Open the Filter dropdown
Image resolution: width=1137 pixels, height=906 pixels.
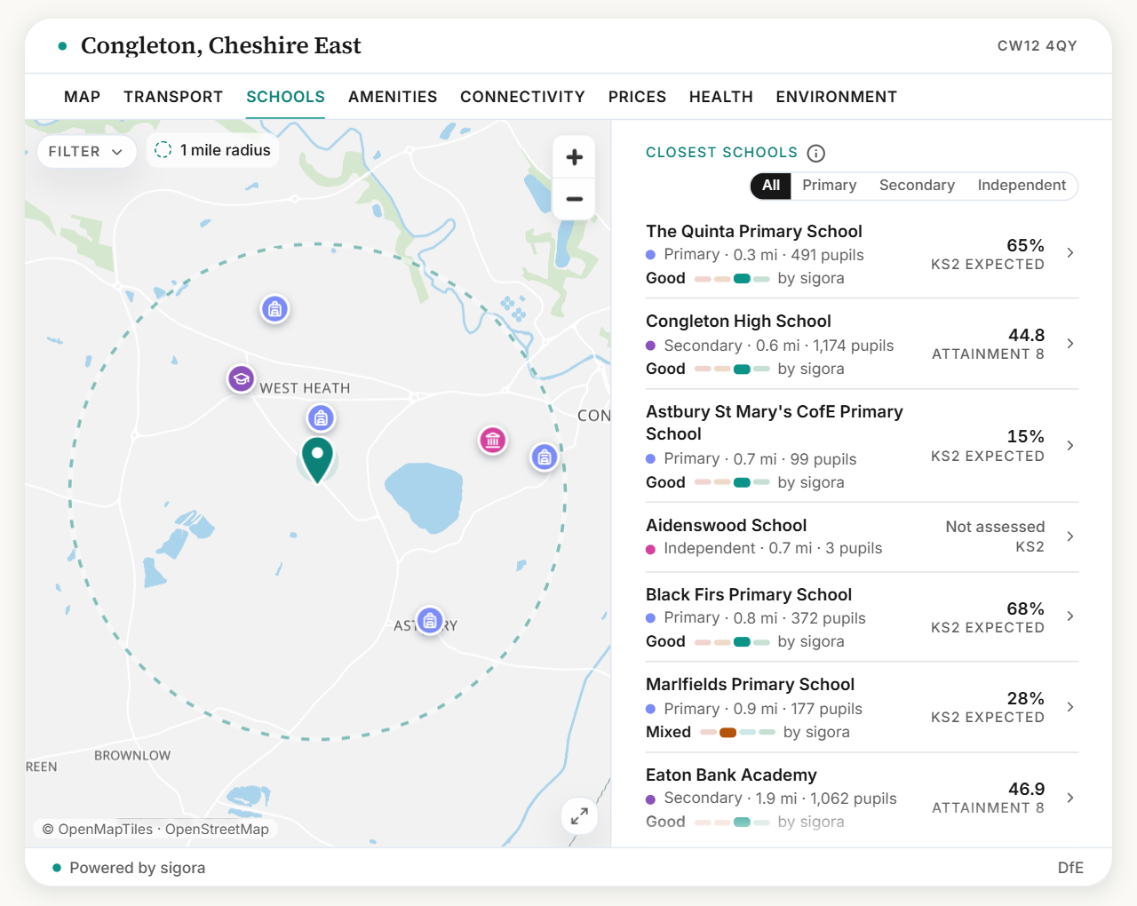pos(86,152)
